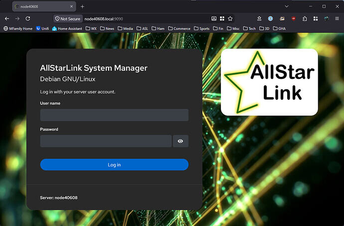The height and width of the screenshot is (226, 344).
Task: Expand the Media bookmarks folder
Action: 125,28
